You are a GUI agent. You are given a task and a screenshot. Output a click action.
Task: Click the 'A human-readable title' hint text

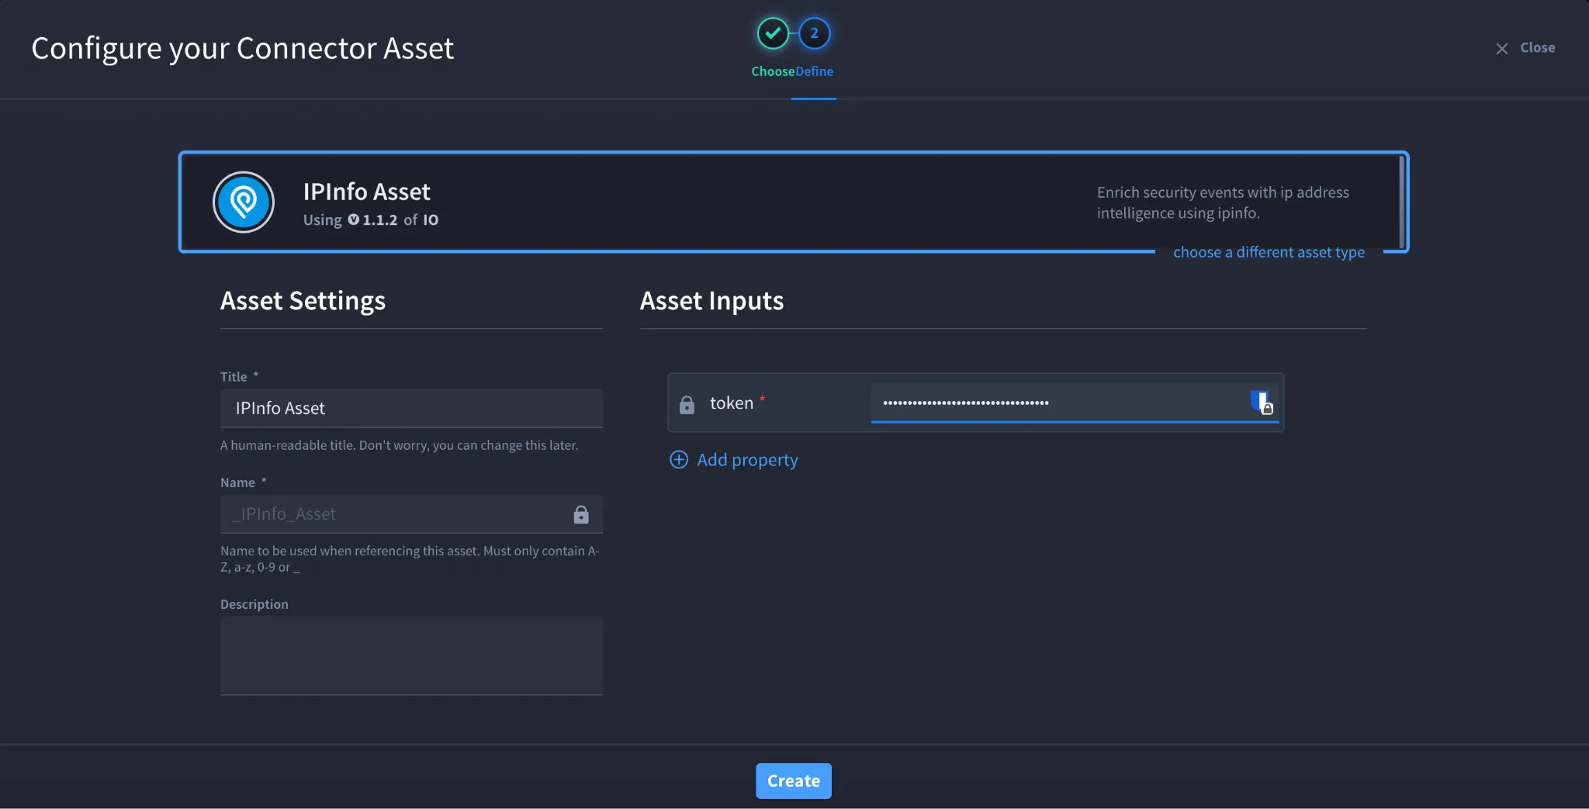pos(399,445)
